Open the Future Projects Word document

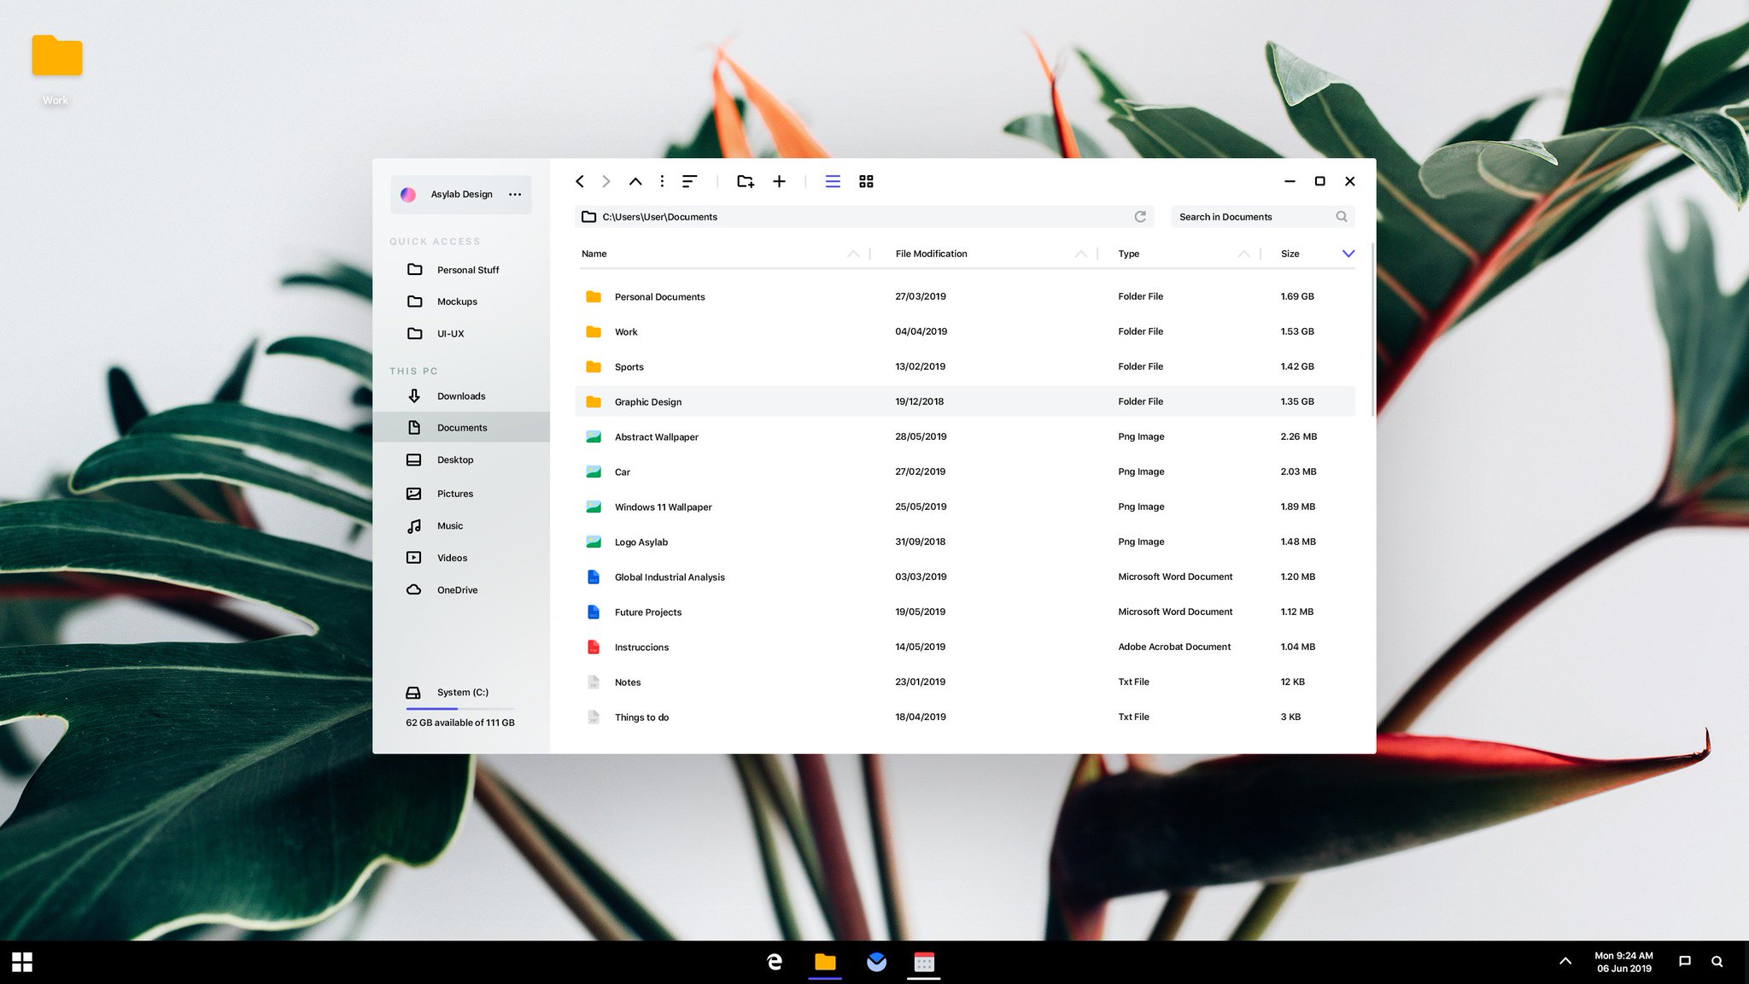pos(647,612)
